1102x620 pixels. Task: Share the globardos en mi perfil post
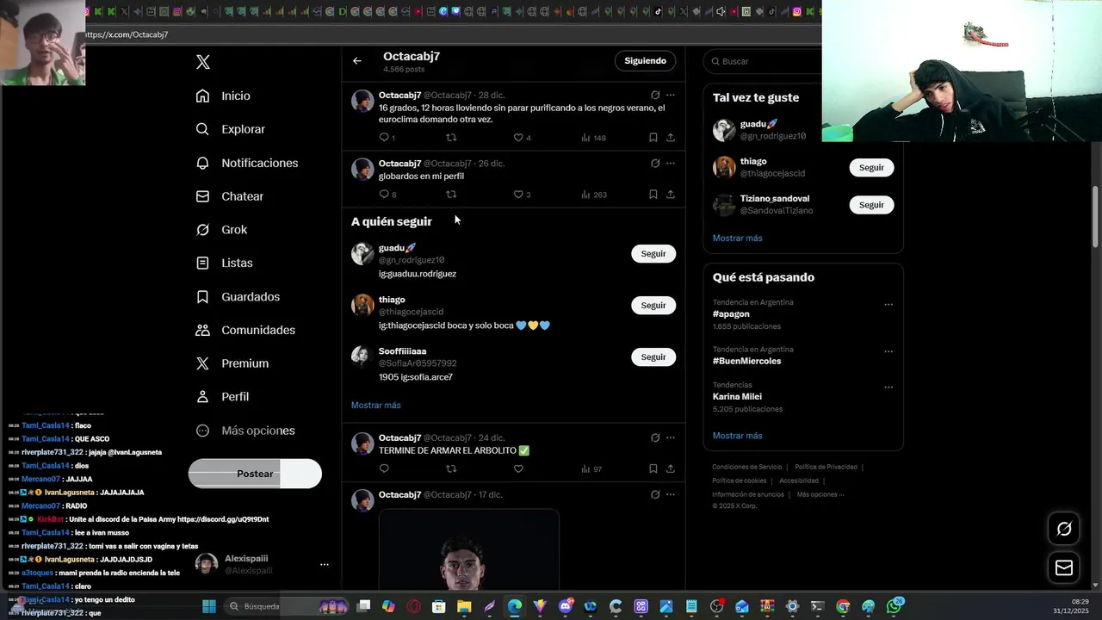coord(671,195)
